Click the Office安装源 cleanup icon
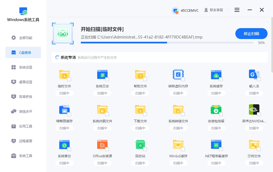 (102, 145)
